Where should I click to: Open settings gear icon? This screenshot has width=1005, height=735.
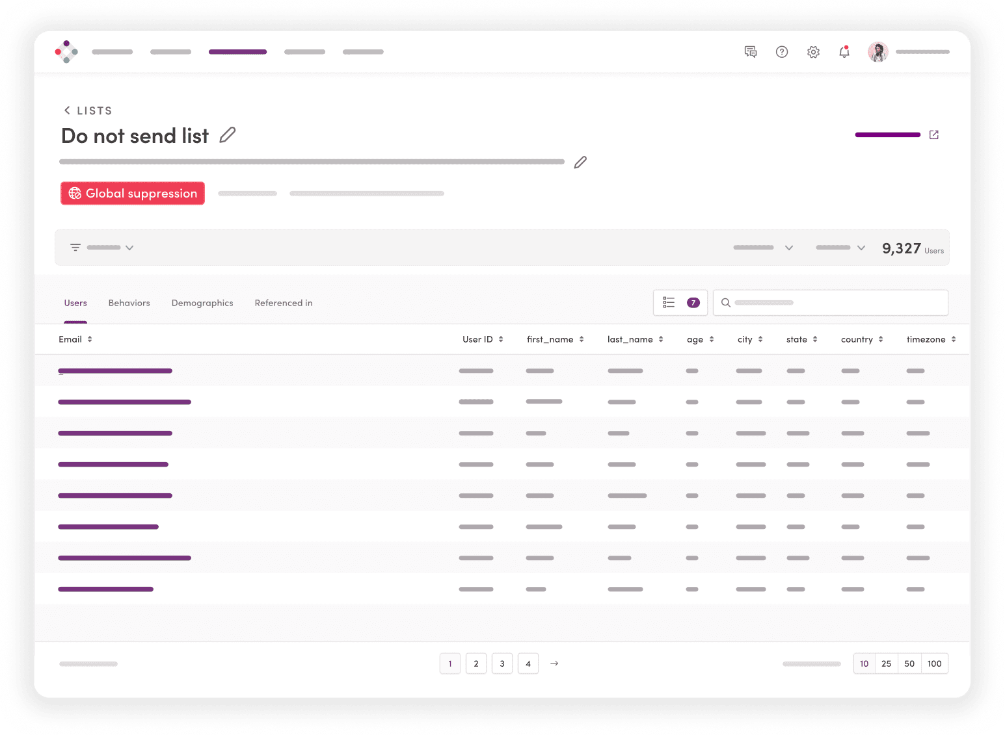click(x=813, y=52)
